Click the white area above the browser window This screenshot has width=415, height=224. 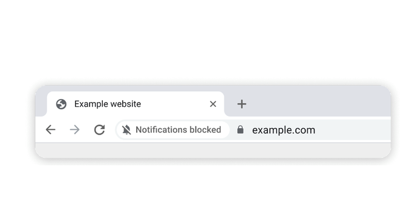point(207,40)
